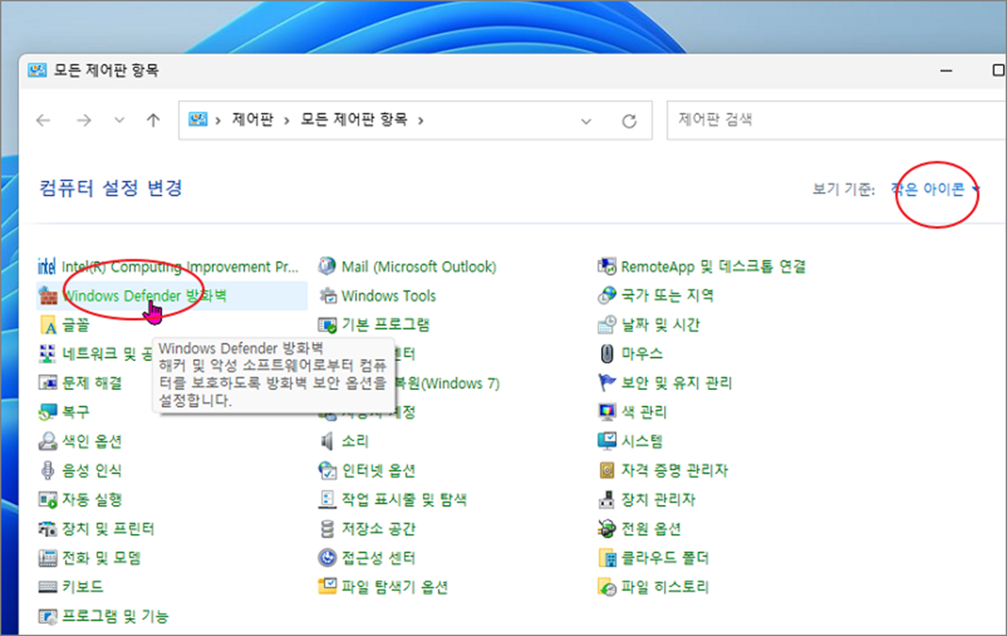
Task: Click the Control Panel icon in address bar
Action: click(198, 120)
